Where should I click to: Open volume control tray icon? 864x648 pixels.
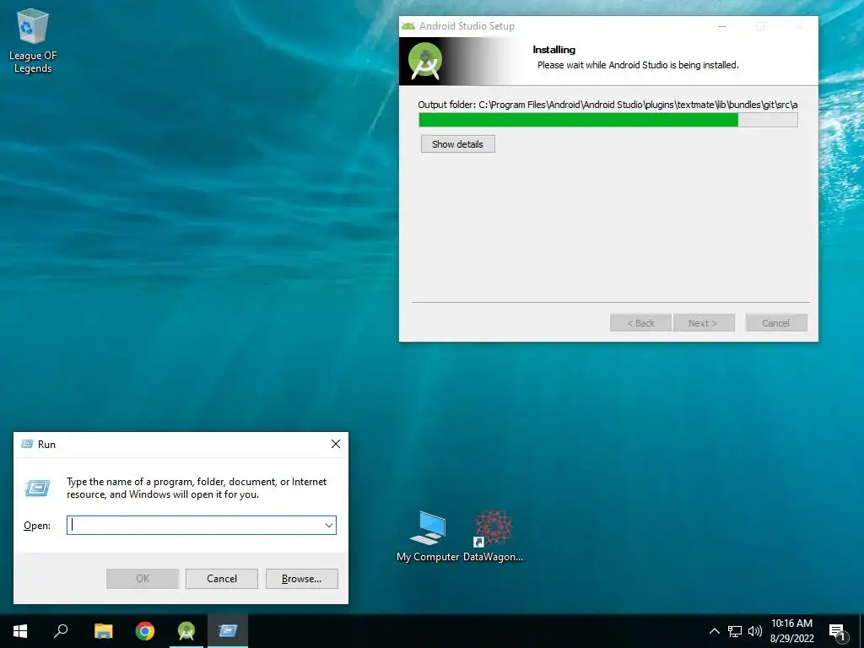point(755,631)
